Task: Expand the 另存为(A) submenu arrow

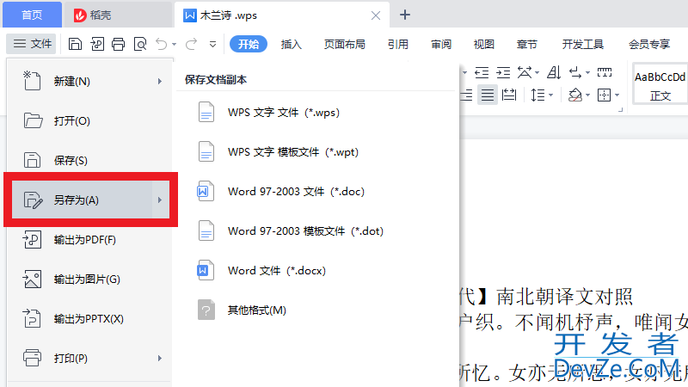Action: [160, 200]
